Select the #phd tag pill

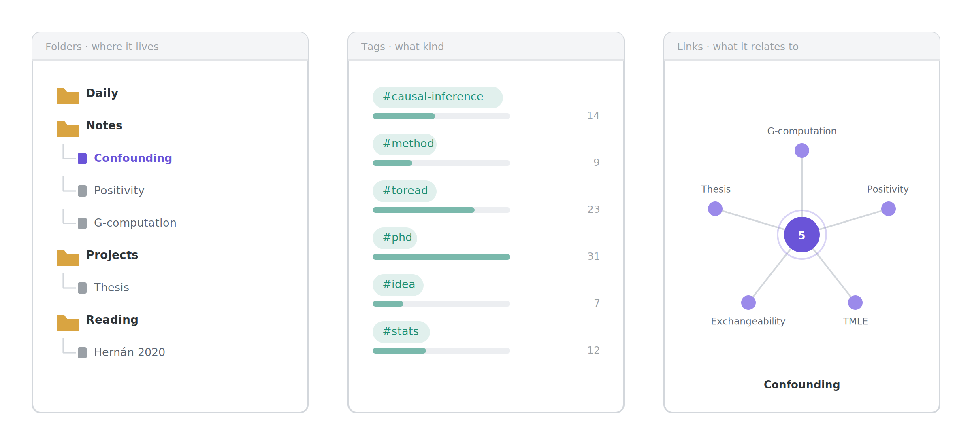[x=395, y=238]
